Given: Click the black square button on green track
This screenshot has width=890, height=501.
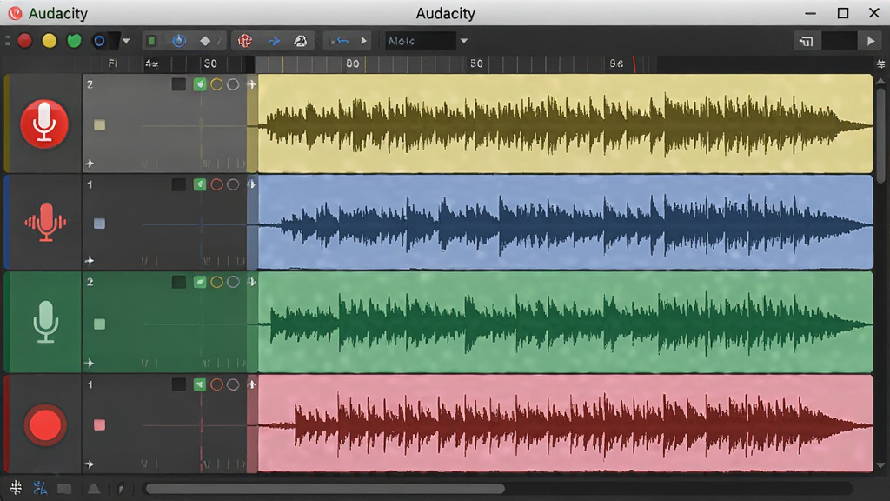Looking at the screenshot, I should (x=179, y=282).
